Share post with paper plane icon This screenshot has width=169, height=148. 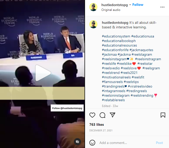(x=112, y=115)
